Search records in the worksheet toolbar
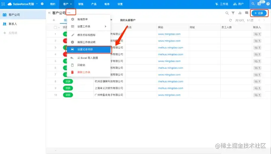Viewport: 271px width, 154px height. pyautogui.click(x=227, y=13)
